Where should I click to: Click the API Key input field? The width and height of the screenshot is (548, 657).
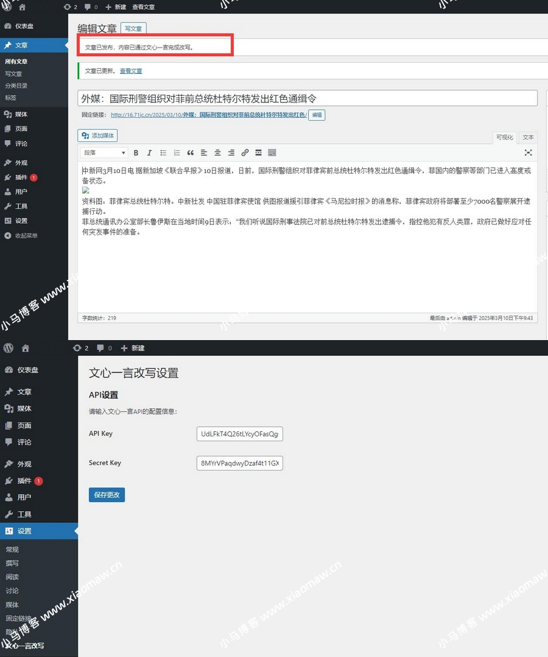(239, 434)
